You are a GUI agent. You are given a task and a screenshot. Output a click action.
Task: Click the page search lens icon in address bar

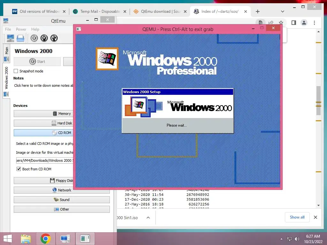[x=261, y=23]
